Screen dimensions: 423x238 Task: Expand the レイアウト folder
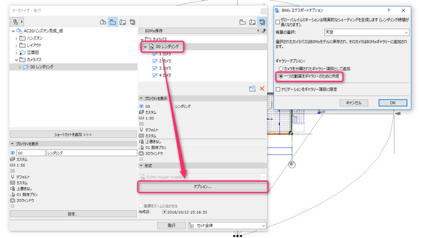click(x=17, y=45)
